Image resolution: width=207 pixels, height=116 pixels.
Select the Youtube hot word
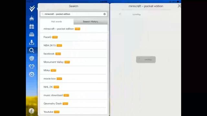[x=73, y=112]
